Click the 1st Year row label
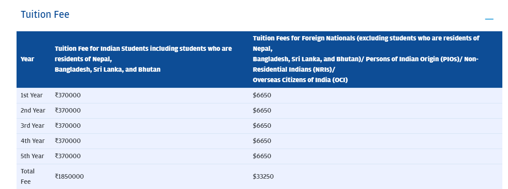Image resolution: width=508 pixels, height=189 pixels. coord(32,95)
